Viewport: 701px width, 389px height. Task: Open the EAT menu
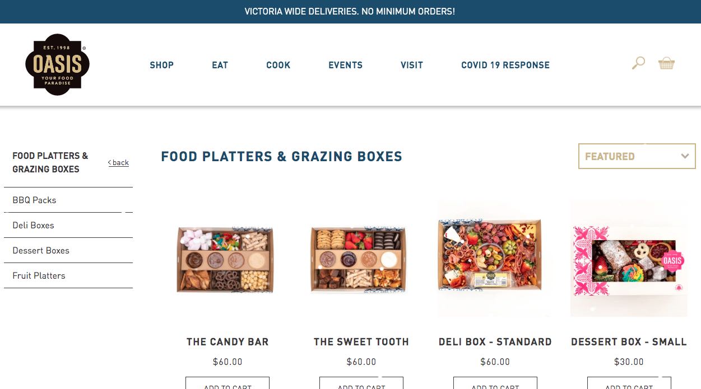pos(220,65)
